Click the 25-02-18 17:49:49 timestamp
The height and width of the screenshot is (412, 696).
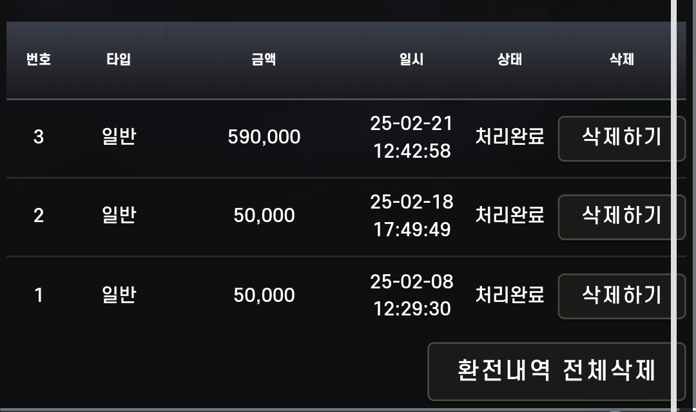(411, 216)
